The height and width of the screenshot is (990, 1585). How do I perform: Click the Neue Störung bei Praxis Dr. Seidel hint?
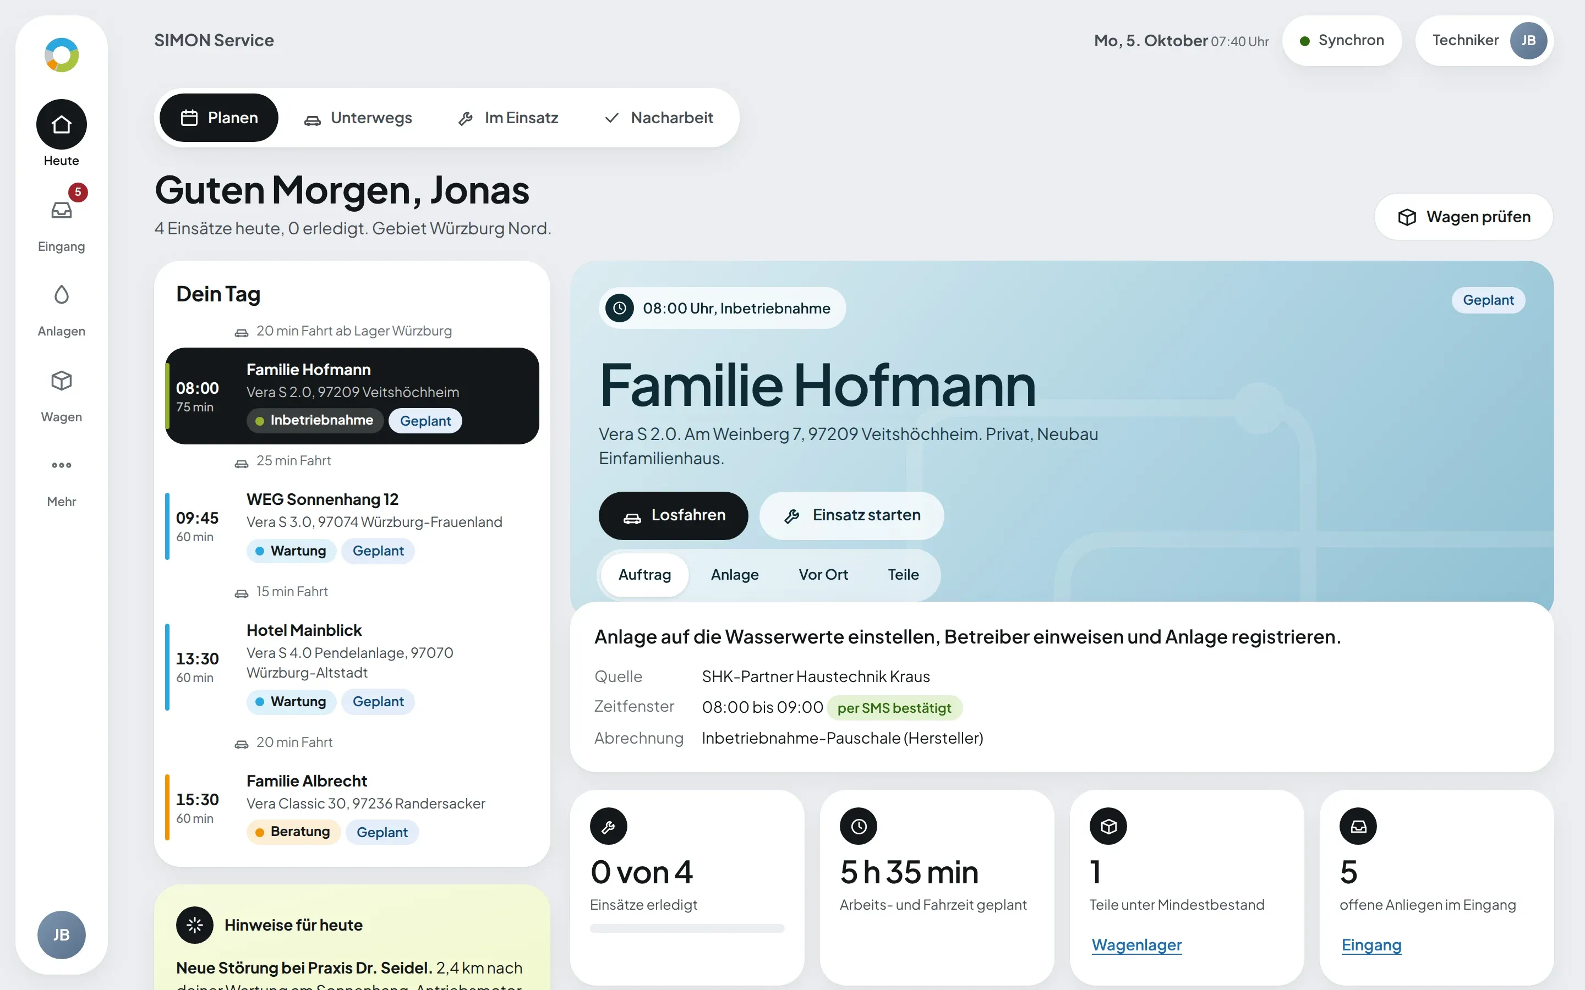tap(304, 968)
